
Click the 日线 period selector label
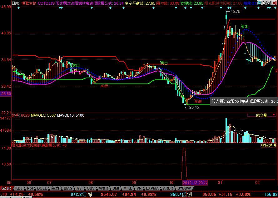click(15, 3)
